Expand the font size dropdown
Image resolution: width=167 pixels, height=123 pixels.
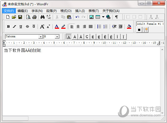point(57,36)
